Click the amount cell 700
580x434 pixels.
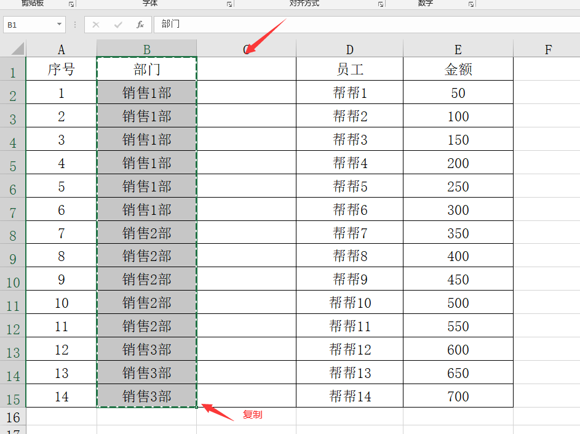click(458, 395)
